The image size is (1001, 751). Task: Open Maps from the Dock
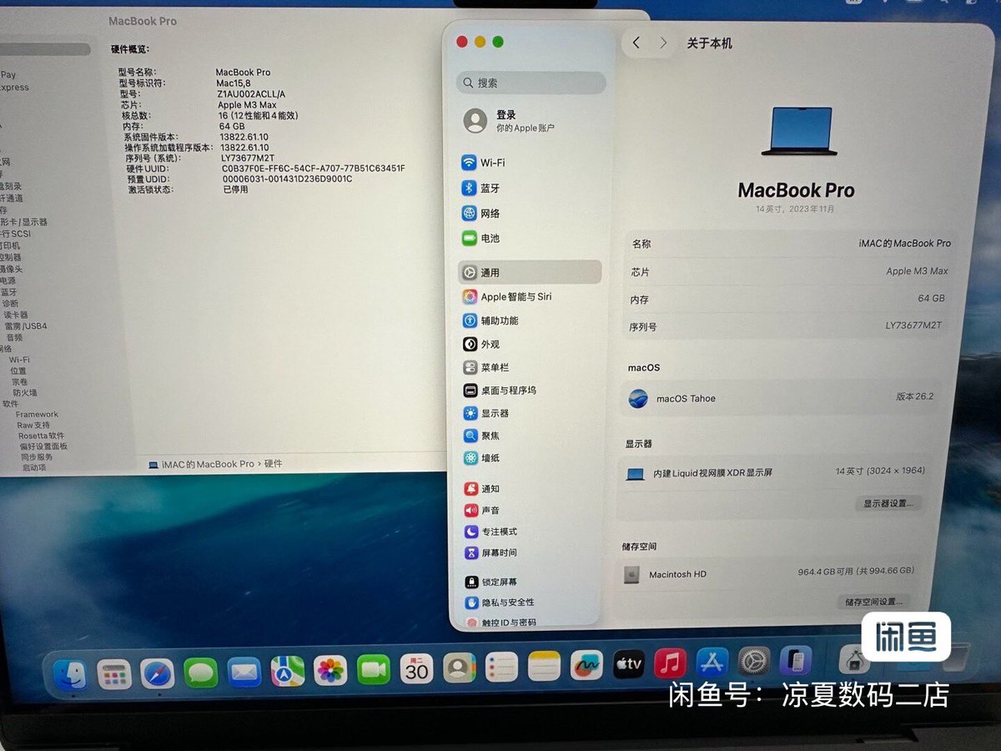[x=288, y=670]
